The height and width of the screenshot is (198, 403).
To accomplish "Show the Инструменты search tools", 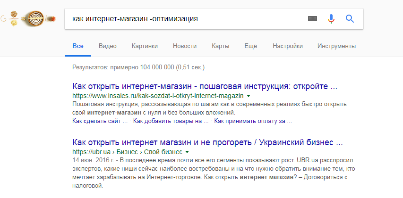I will pos(336,46).
